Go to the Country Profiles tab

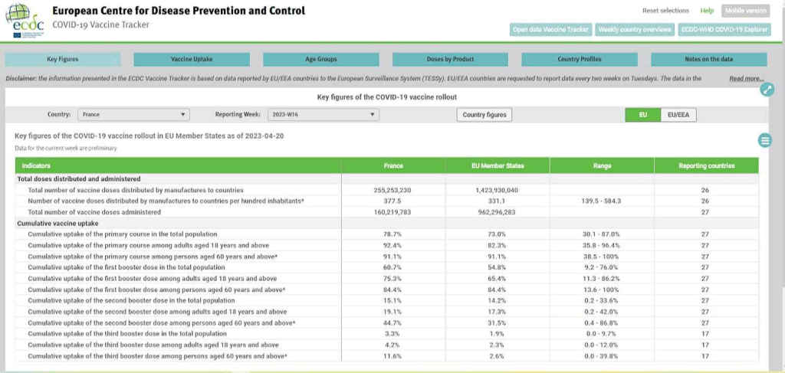580,59
